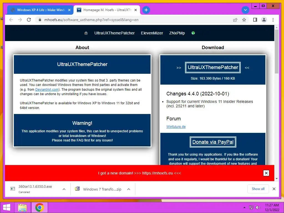Image resolution: width=284 pixels, height=213 pixels.
Task: Select the Homepage M. Hoefs tab
Action: click(107, 10)
